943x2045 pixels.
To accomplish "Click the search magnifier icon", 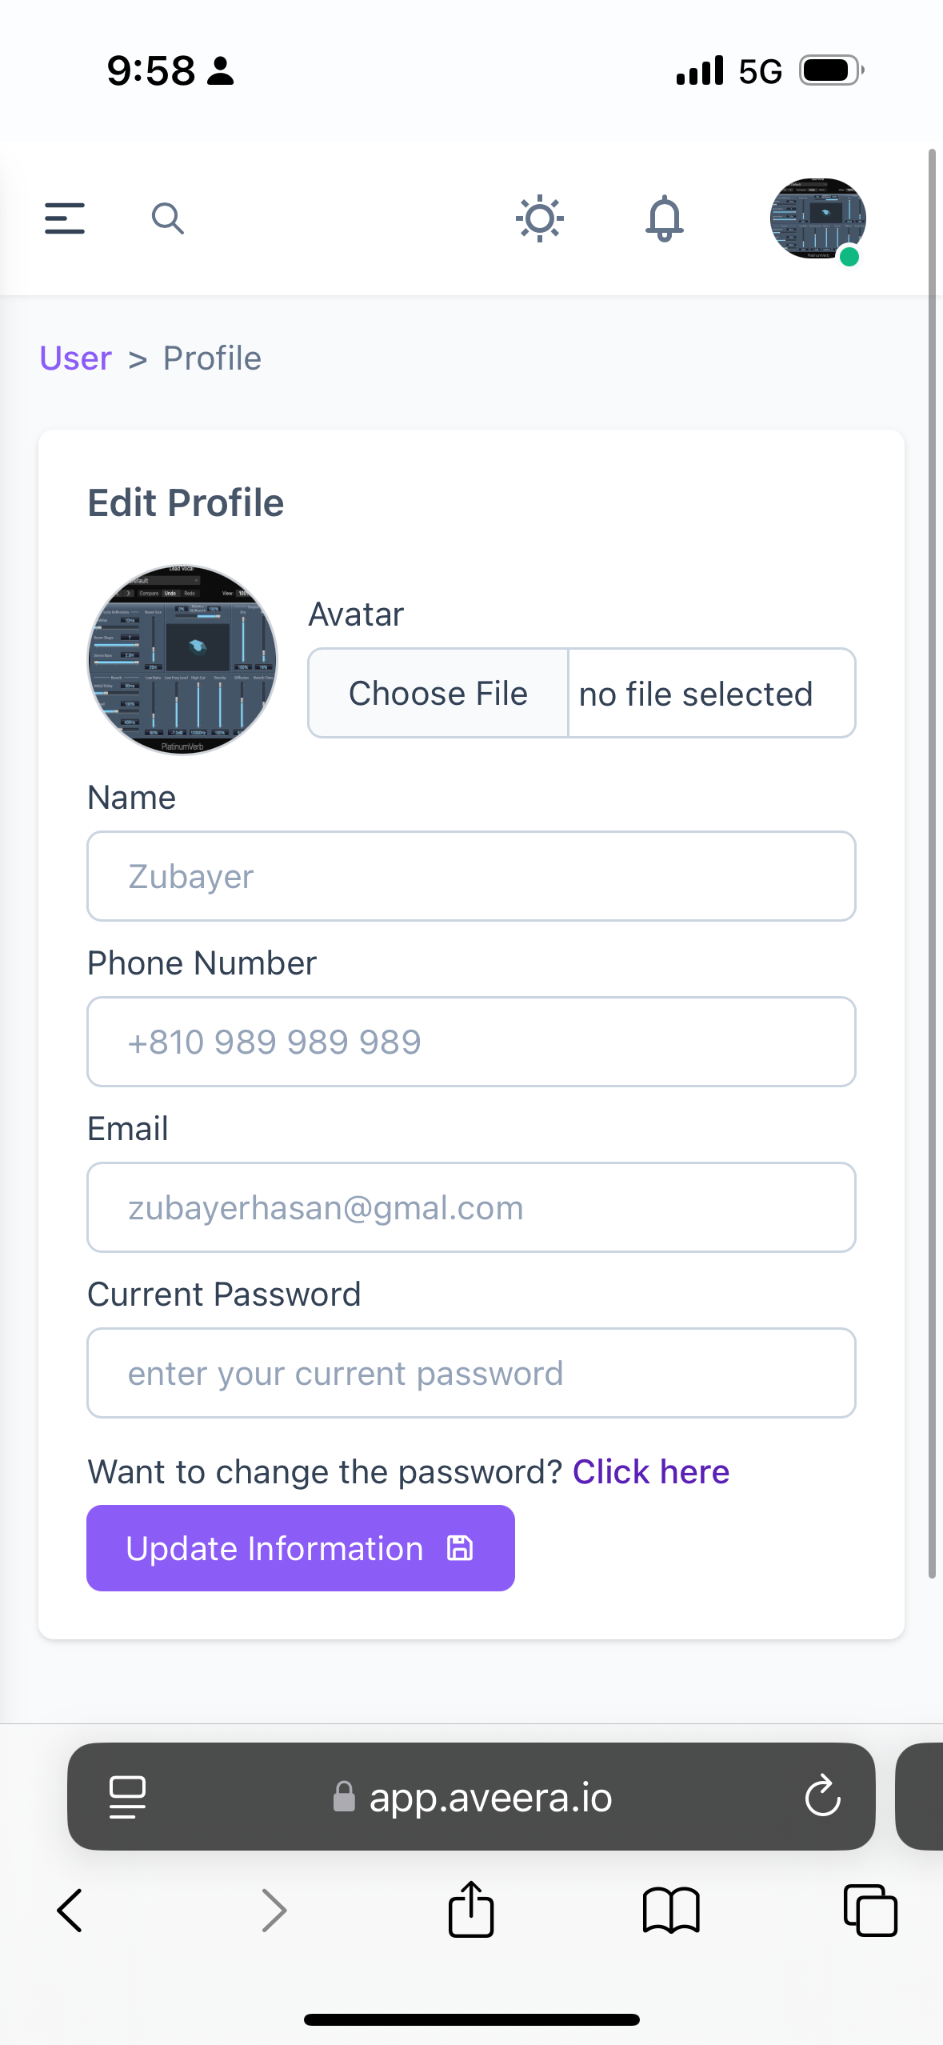I will pyautogui.click(x=167, y=218).
